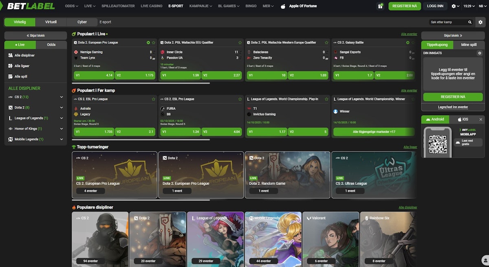Switch to the Virtuell tab
Image resolution: width=489 pixels, height=267 pixels.
point(51,22)
